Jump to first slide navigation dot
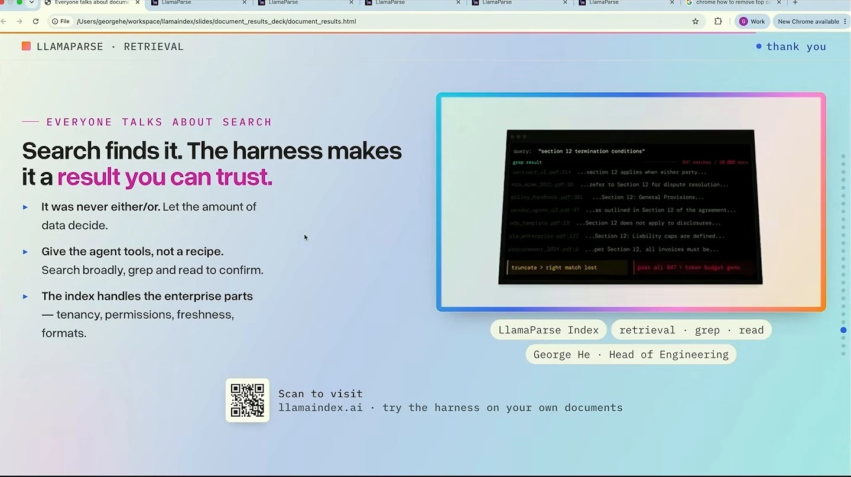This screenshot has width=851, height=477. pyautogui.click(x=843, y=156)
